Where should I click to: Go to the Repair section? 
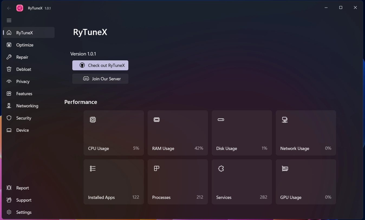point(28,57)
